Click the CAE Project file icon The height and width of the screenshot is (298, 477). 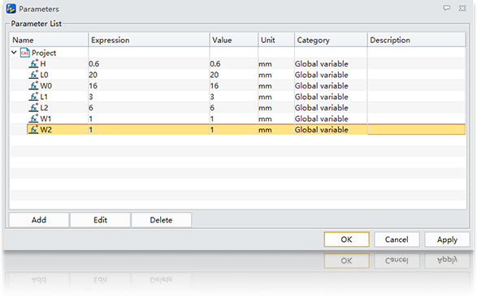pos(25,53)
